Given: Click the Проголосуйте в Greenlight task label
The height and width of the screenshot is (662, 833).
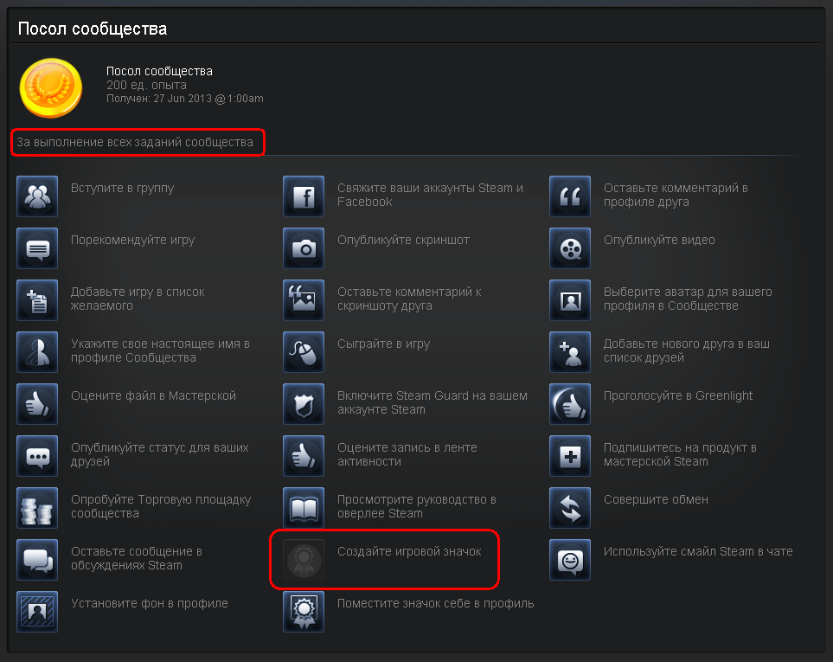Looking at the screenshot, I should pyautogui.click(x=678, y=395).
